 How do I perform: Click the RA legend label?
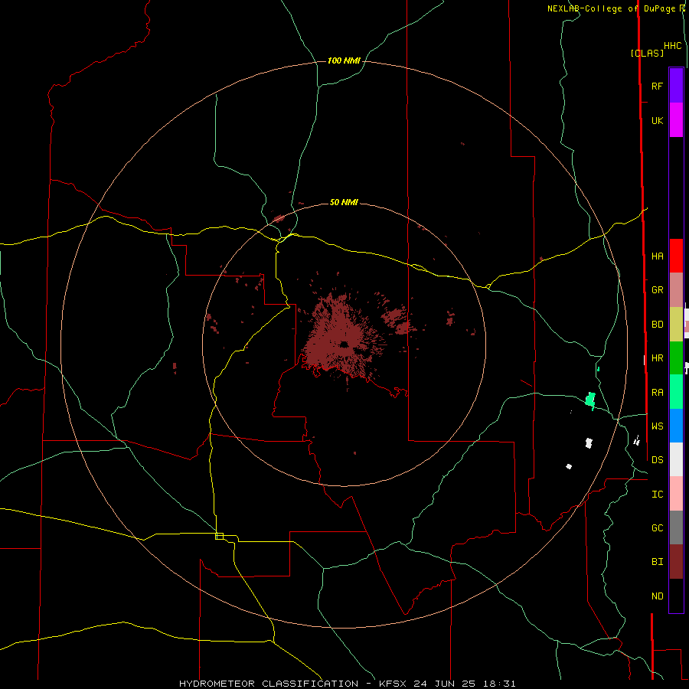pyautogui.click(x=657, y=393)
